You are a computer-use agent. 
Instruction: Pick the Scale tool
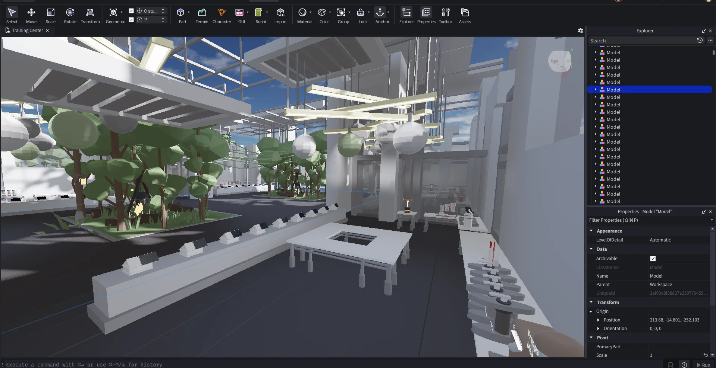pyautogui.click(x=51, y=16)
